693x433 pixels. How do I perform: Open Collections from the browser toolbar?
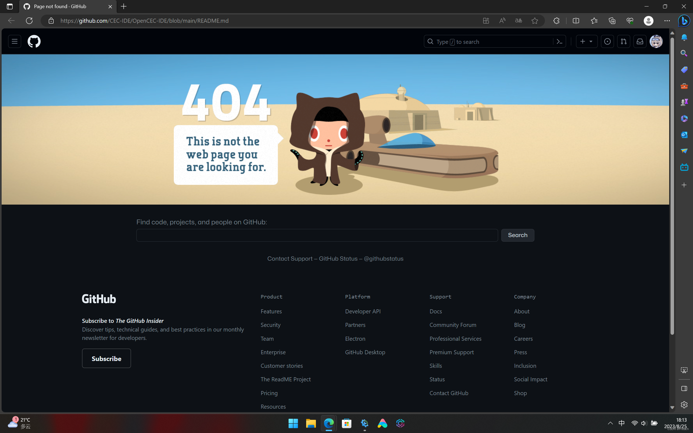click(x=612, y=20)
